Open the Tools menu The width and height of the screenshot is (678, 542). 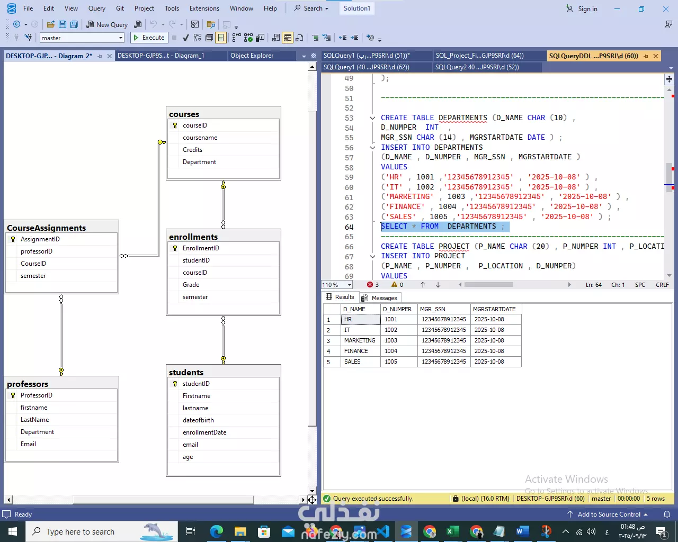tap(172, 8)
